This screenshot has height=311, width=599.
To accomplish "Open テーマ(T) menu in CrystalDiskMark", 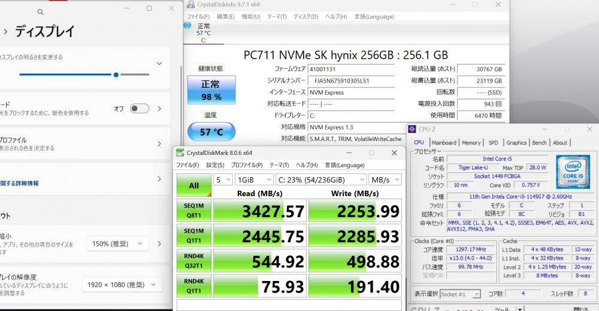I will 279,165.
